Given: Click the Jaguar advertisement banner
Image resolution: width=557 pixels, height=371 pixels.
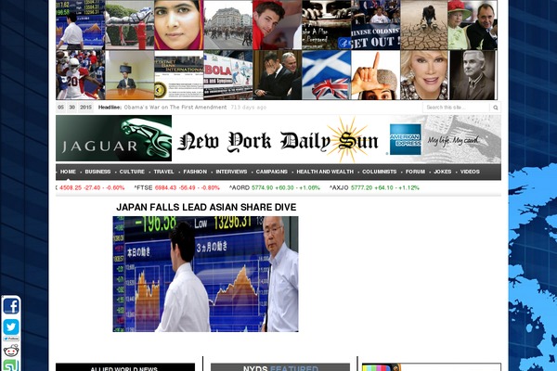Looking at the screenshot, I should (113, 138).
